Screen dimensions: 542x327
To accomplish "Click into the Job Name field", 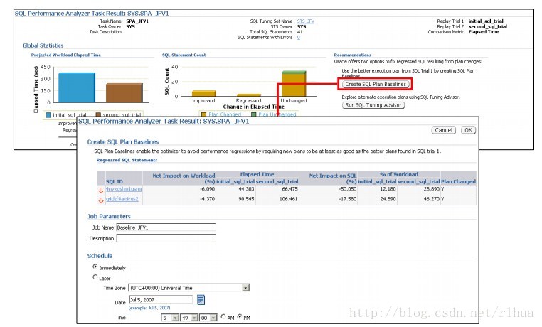I will coord(166,227).
